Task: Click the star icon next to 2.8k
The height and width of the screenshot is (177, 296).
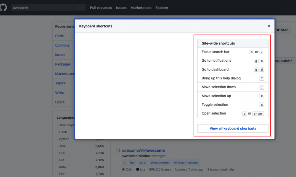Action: (x=124, y=169)
